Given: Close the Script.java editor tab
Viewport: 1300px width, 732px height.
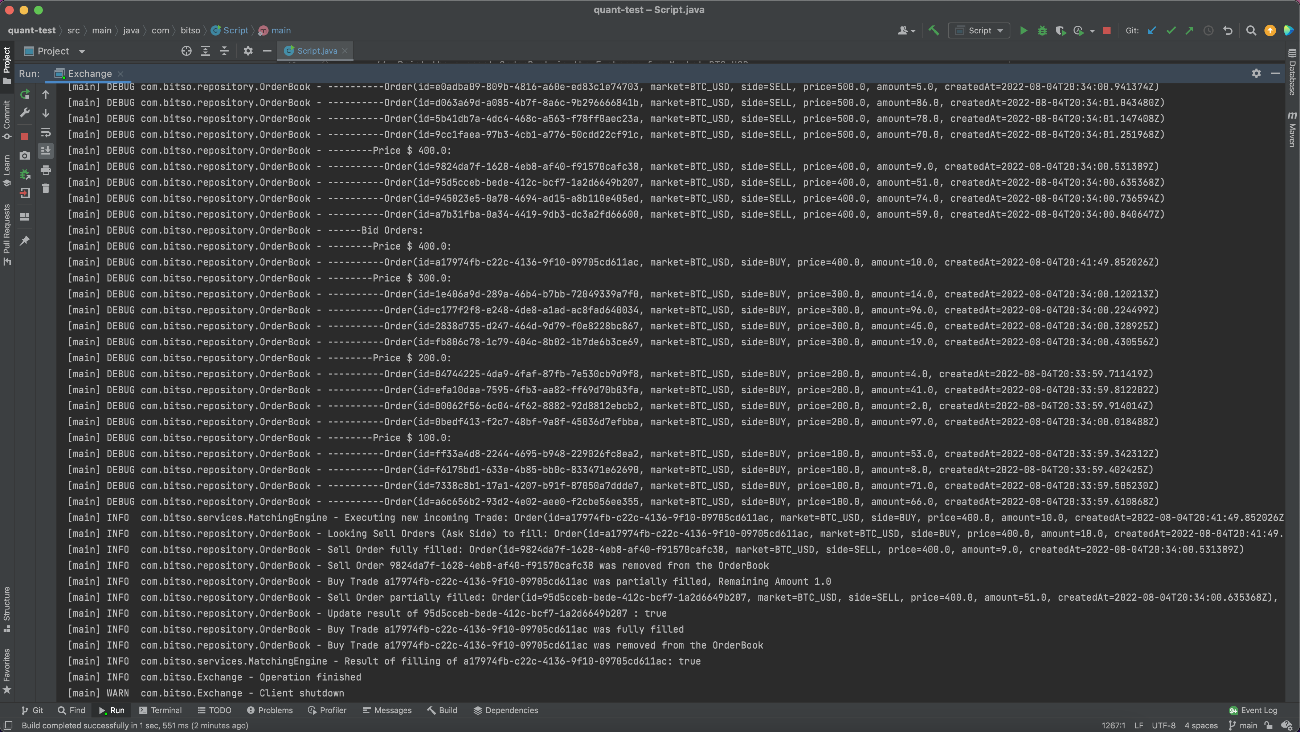Looking at the screenshot, I should (x=345, y=51).
